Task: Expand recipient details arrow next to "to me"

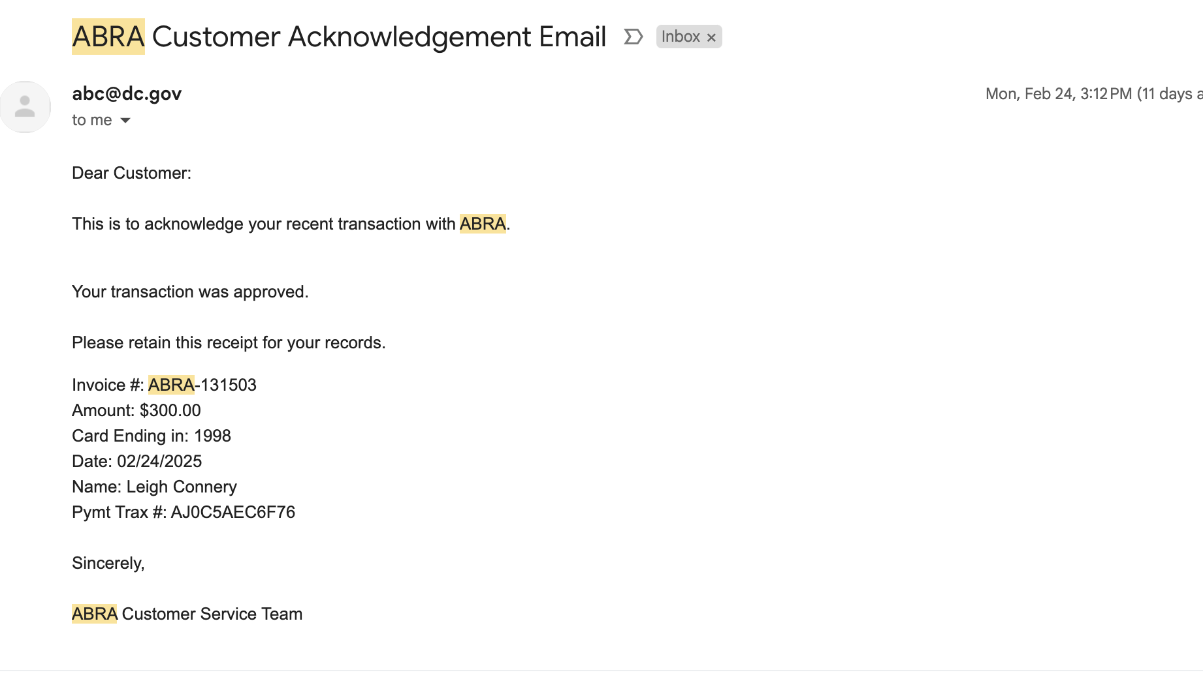Action: (x=125, y=120)
